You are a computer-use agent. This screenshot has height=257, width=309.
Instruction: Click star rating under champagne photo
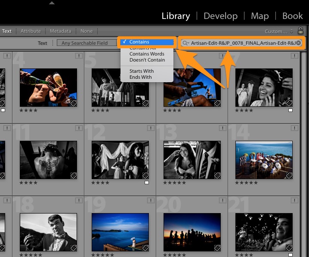pos(28,110)
